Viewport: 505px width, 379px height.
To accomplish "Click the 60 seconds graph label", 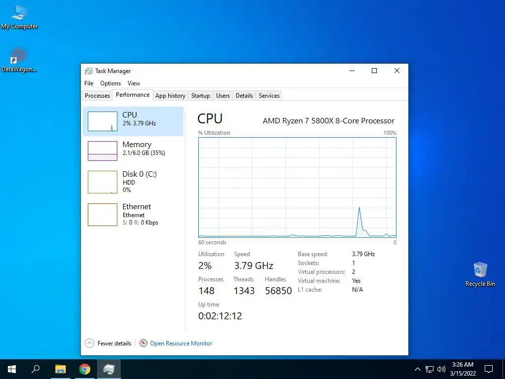I will coord(212,242).
